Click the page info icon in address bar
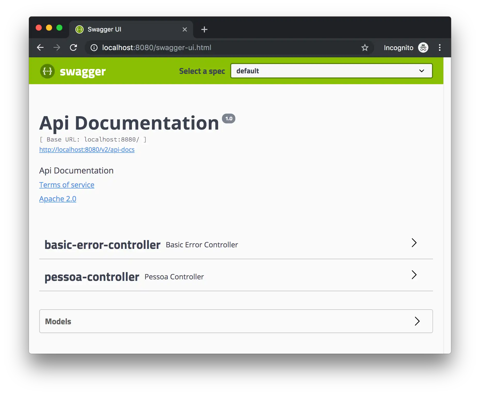The height and width of the screenshot is (395, 480). tap(94, 48)
